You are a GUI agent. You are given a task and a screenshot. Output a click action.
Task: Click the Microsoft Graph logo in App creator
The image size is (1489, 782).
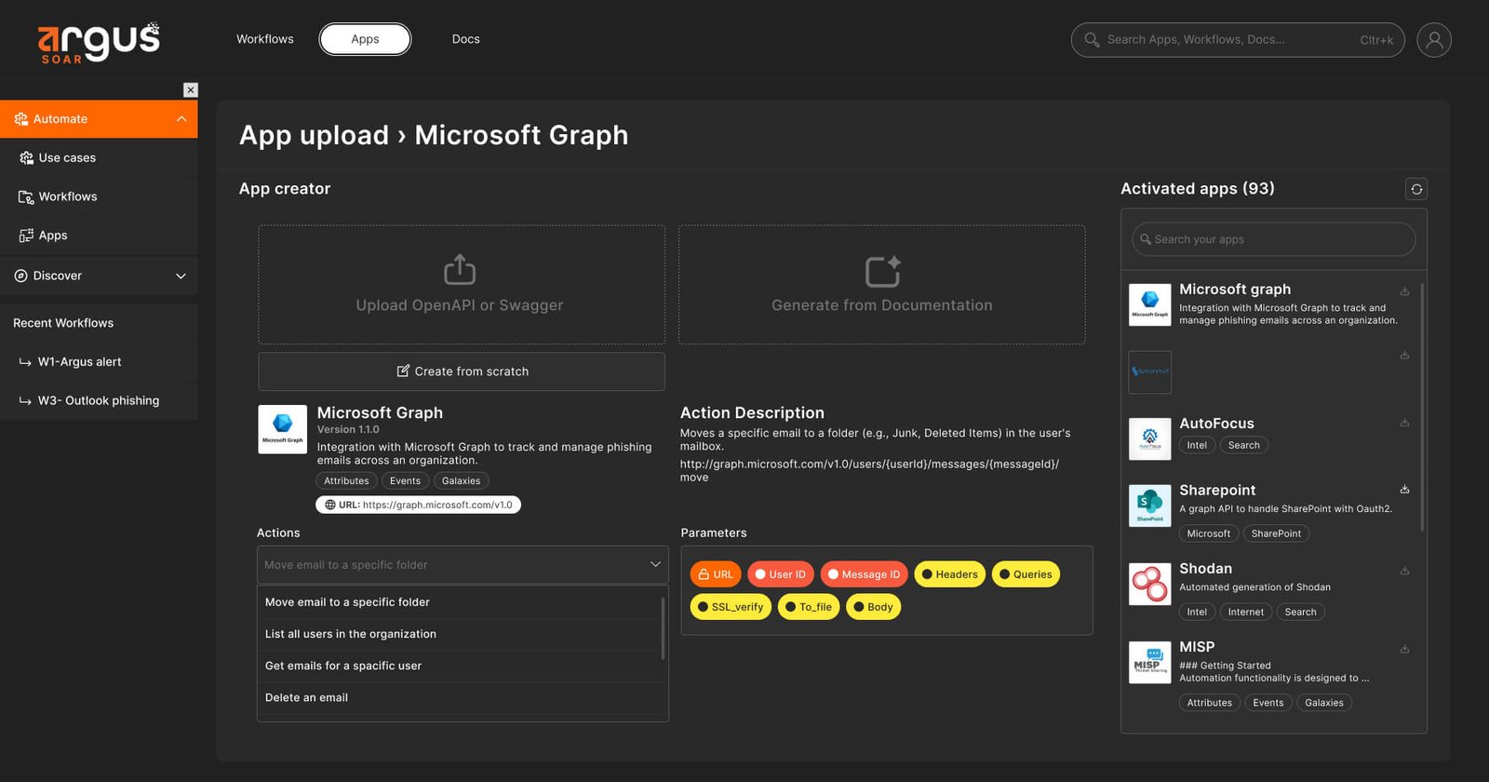pyautogui.click(x=282, y=429)
